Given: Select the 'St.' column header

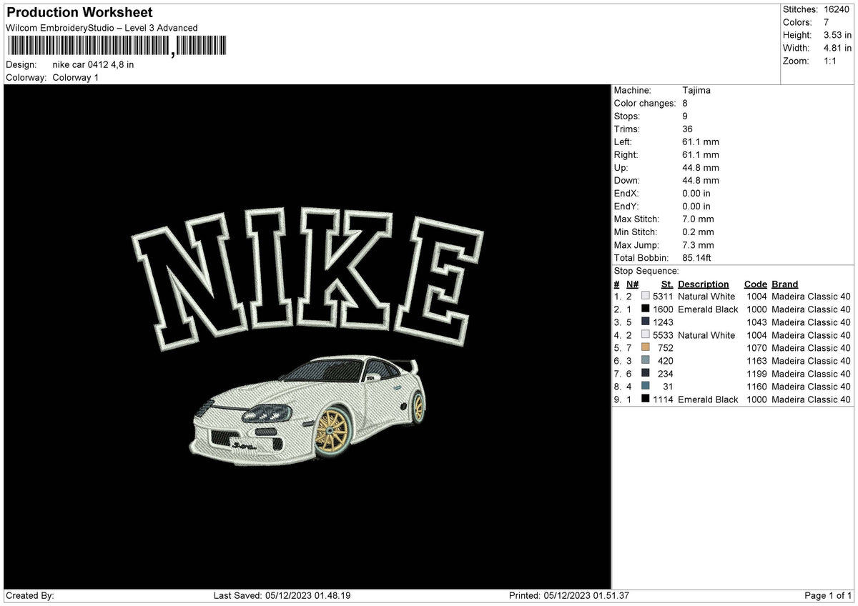Looking at the screenshot, I should pyautogui.click(x=668, y=284).
